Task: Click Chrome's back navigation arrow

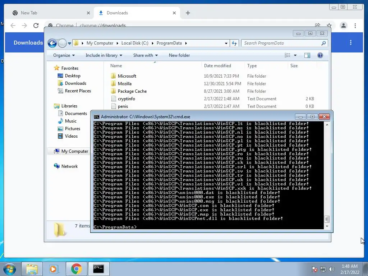Action: click(x=13, y=26)
